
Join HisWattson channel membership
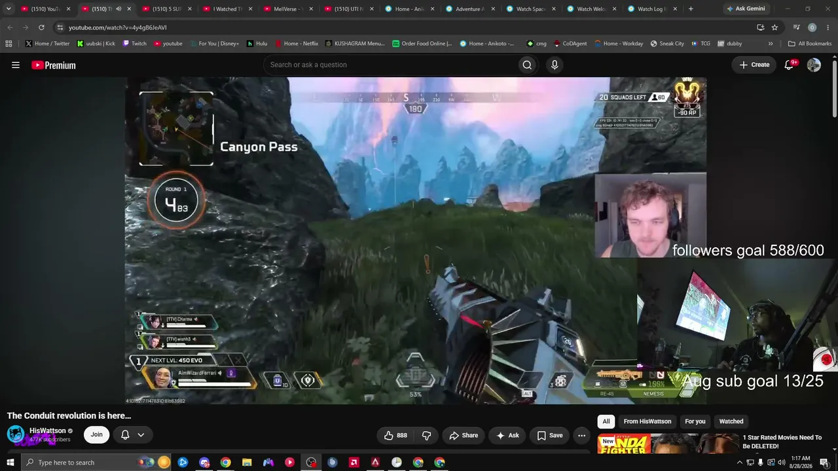click(x=96, y=434)
